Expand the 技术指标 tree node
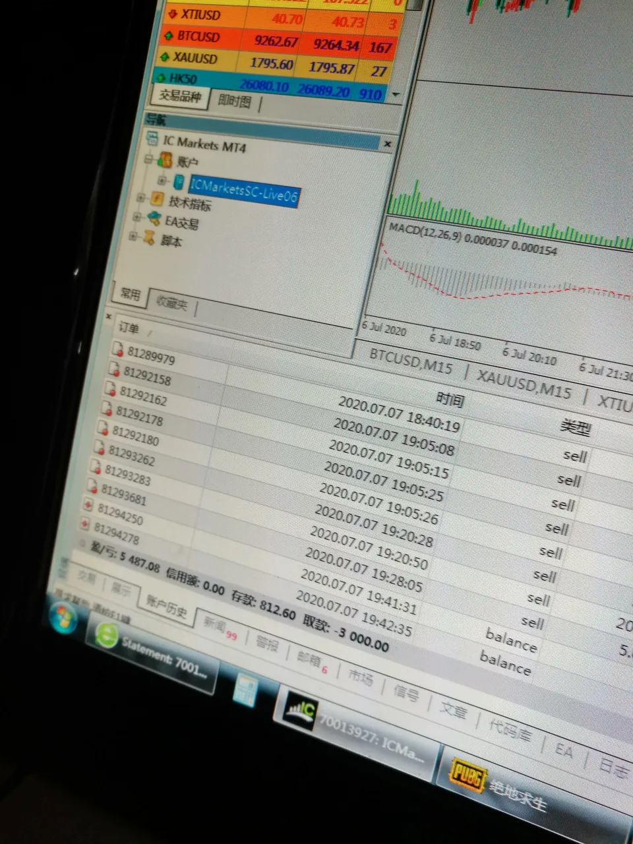 [140, 197]
